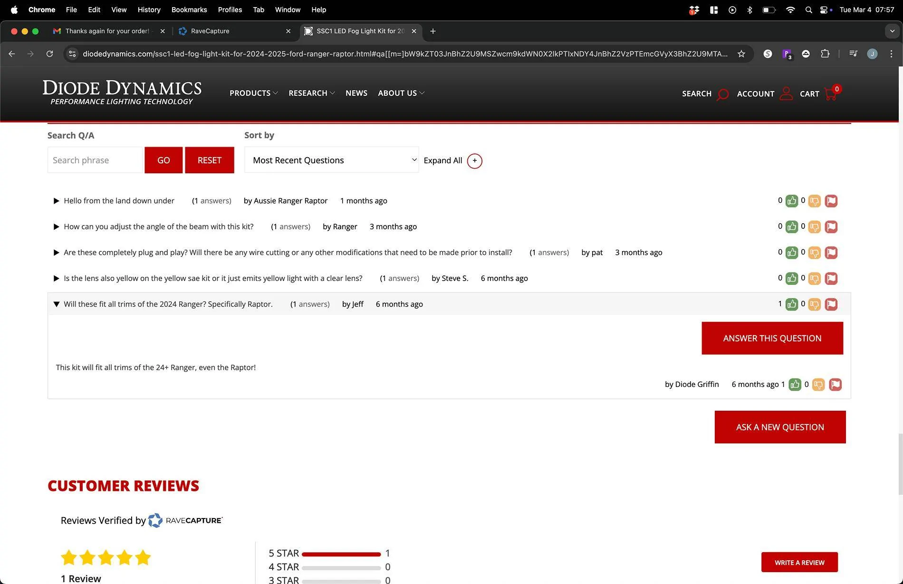Viewport: 903px width, 584px height.
Task: Upvote the yellow lens question by Steve S.
Action: pos(791,278)
